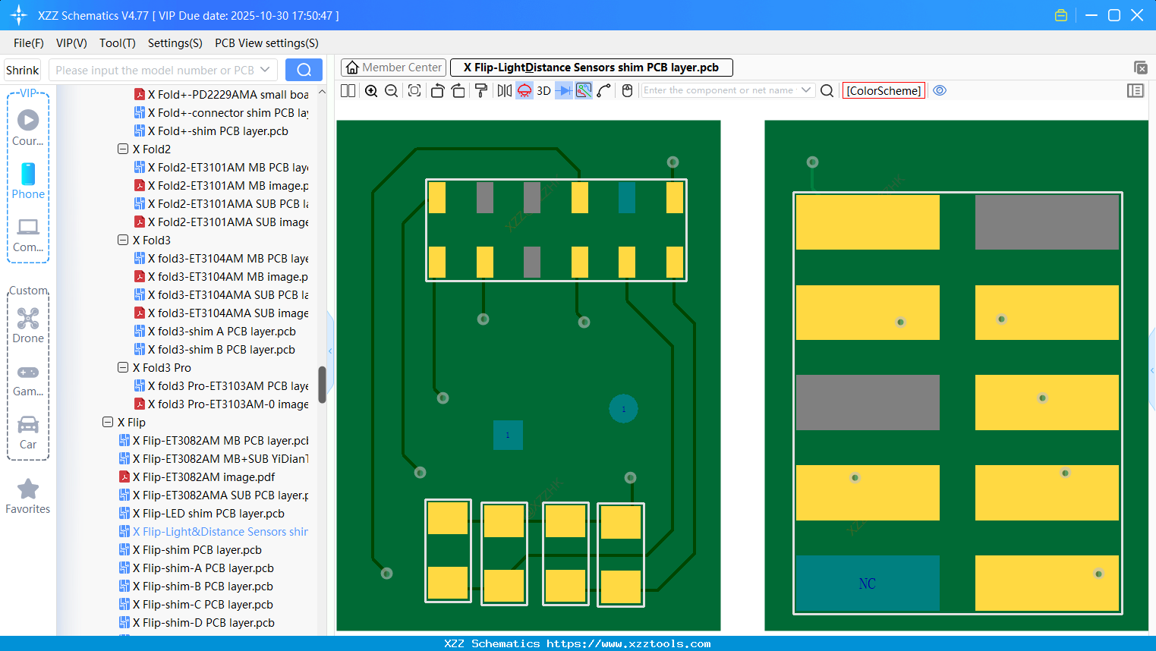
Task: Toggle the red lamp component highlight tool
Action: (524, 90)
